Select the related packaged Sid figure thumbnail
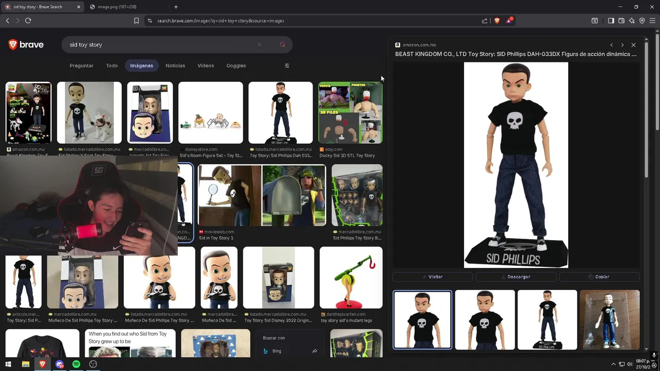This screenshot has height=371, width=660. click(x=609, y=320)
